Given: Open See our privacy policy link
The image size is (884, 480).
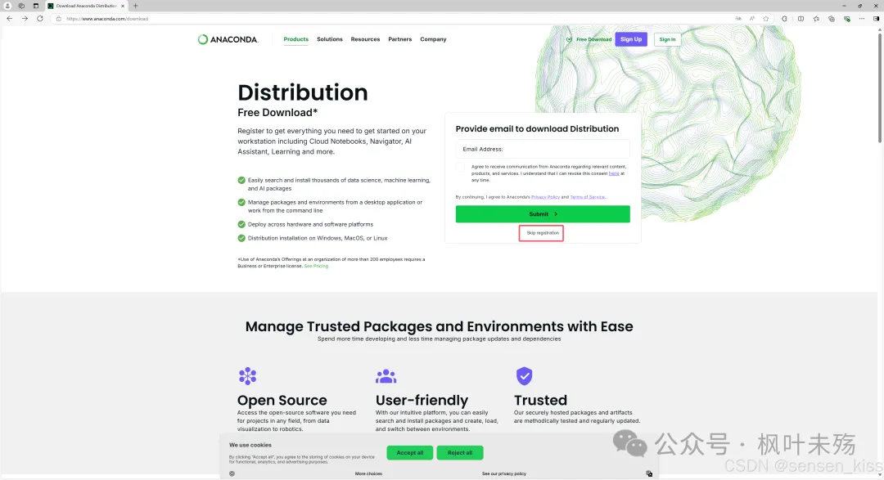Looking at the screenshot, I should [x=504, y=473].
